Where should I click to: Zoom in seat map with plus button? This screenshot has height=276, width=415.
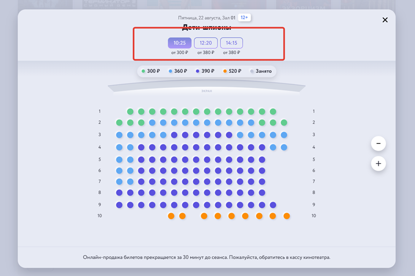click(378, 164)
